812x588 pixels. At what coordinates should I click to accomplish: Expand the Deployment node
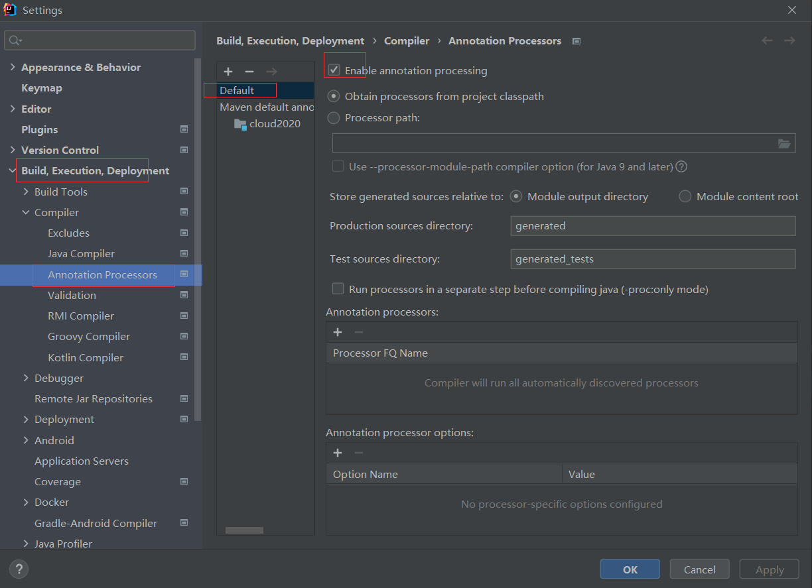[26, 419]
